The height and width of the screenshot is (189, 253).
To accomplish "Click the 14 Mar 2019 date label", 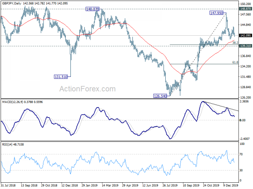I will (x=110, y=185).
